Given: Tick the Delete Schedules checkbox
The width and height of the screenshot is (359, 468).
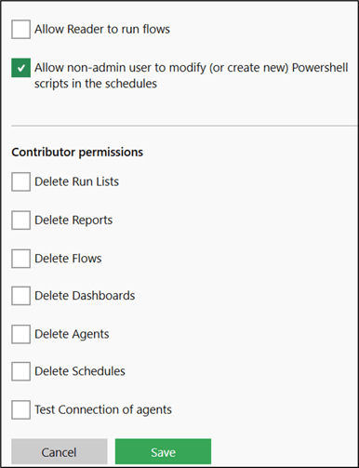Looking at the screenshot, I should coord(20,371).
